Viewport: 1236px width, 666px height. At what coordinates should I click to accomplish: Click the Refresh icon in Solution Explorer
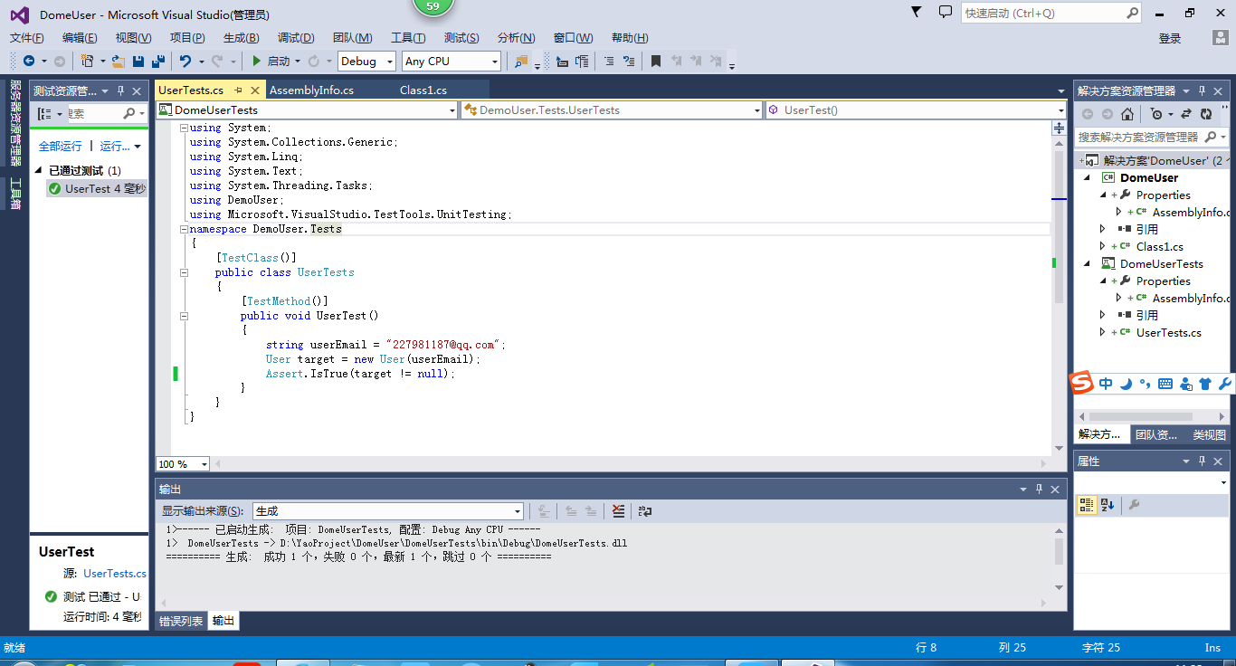pos(1206,114)
